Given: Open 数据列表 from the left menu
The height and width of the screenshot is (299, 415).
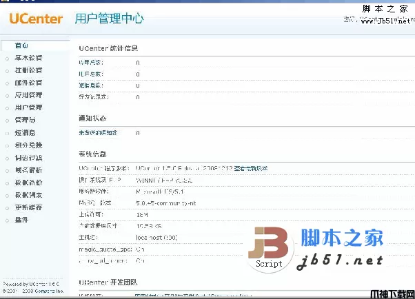Looking at the screenshot, I should (x=28, y=194).
